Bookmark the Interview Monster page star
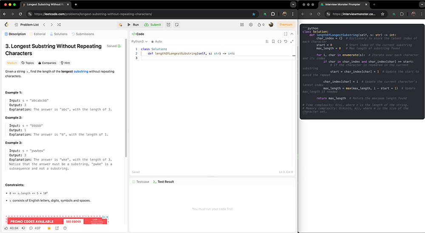 (x=382, y=14)
